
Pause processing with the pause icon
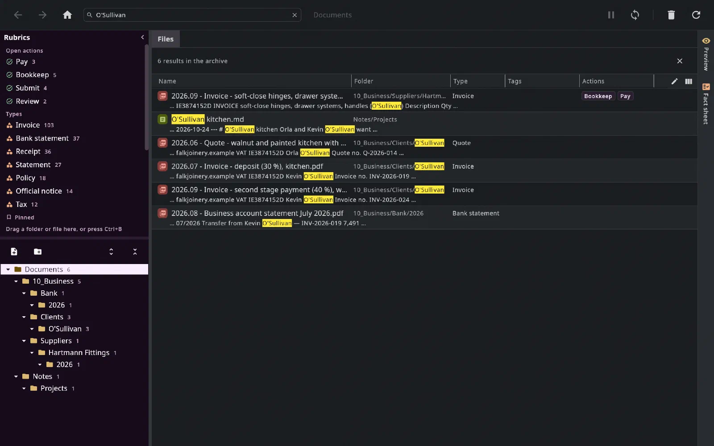coord(611,15)
